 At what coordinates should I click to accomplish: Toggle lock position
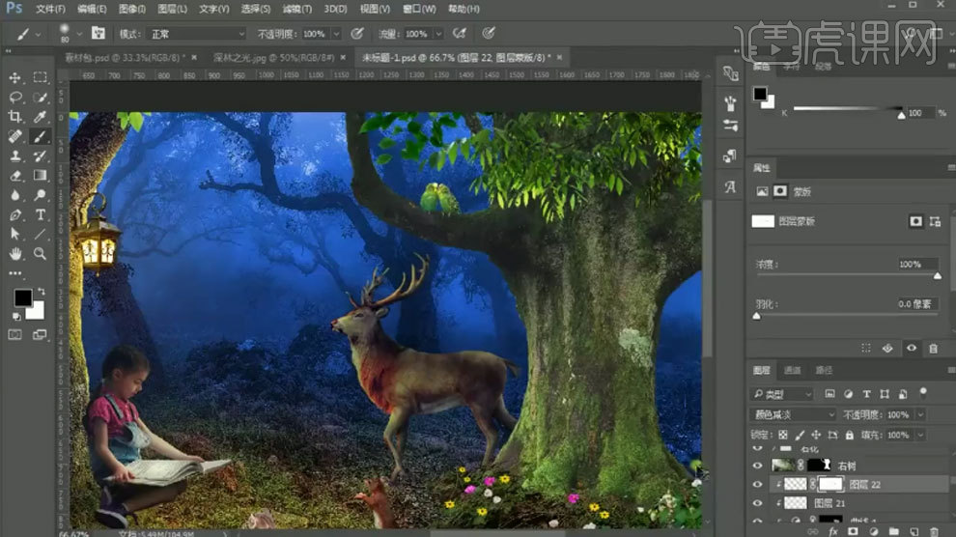click(x=816, y=435)
